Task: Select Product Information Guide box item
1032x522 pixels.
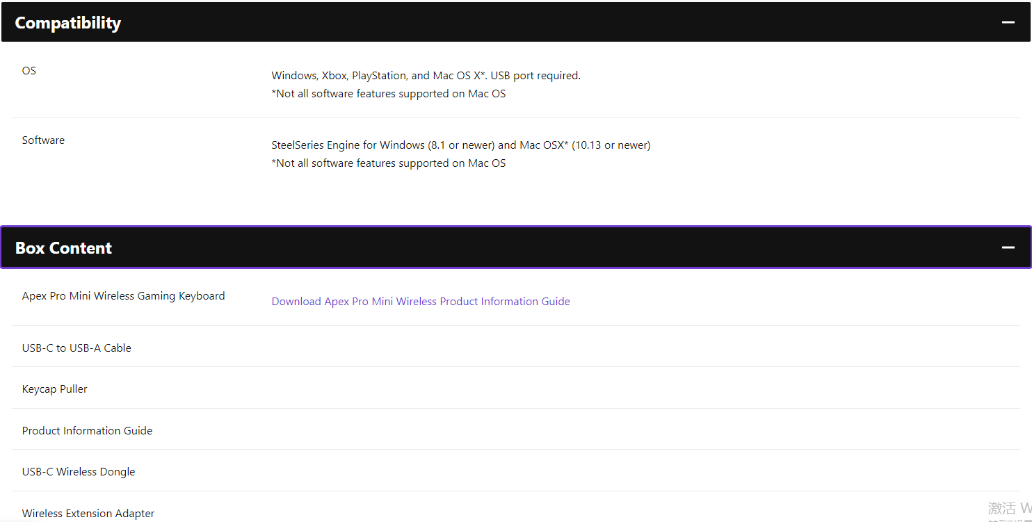Action: click(87, 431)
